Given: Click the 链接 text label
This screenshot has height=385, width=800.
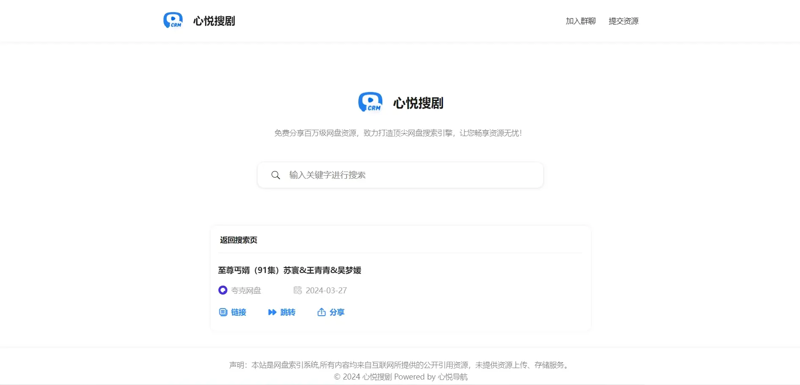Looking at the screenshot, I should (239, 312).
